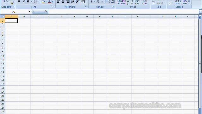Screen dimensions: 202x114
Task: Open Cell Styles menu
Action: click(145, 2)
